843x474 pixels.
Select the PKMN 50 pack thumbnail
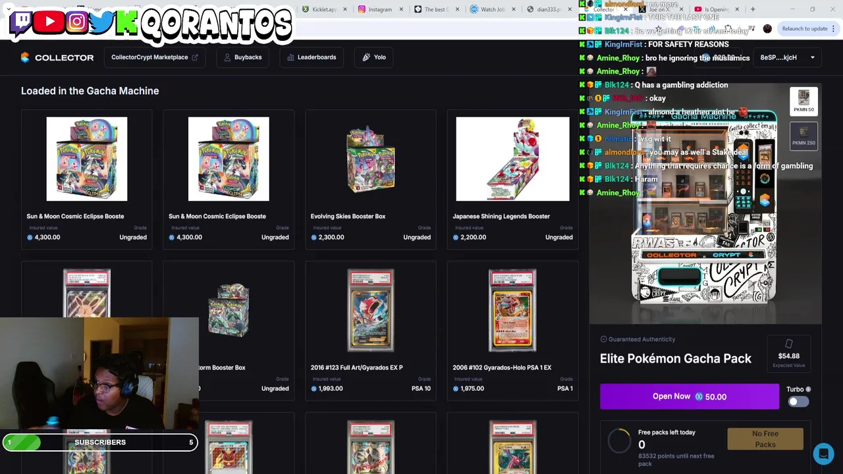(803, 101)
